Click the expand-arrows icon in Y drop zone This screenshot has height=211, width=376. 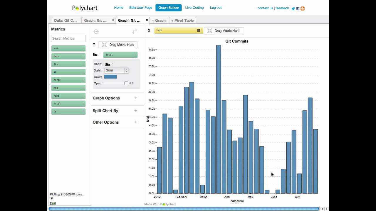point(104,45)
